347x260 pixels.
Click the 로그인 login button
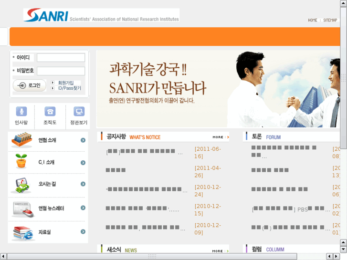point(30,85)
